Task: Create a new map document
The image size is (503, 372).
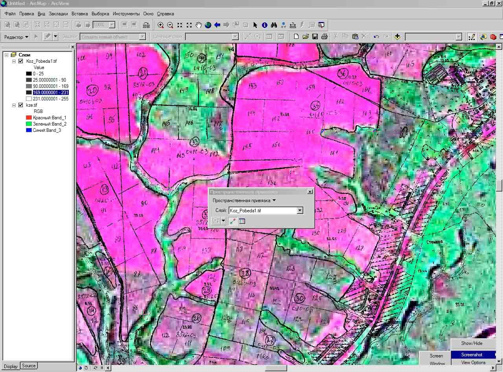Action: tap(296, 36)
